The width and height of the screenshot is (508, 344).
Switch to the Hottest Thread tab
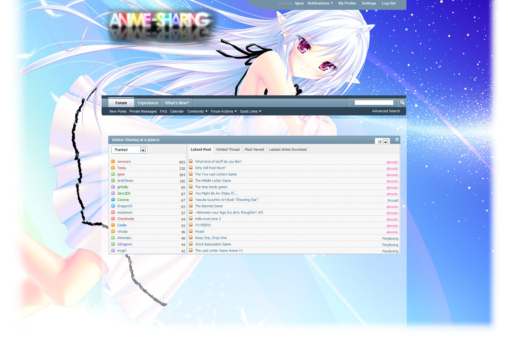[x=228, y=149]
